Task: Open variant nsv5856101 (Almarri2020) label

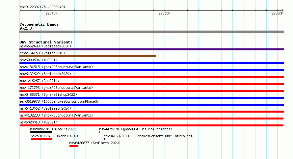Action: 54,129
